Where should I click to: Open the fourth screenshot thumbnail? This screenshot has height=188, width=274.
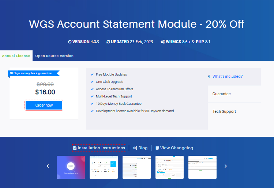coord(169,167)
